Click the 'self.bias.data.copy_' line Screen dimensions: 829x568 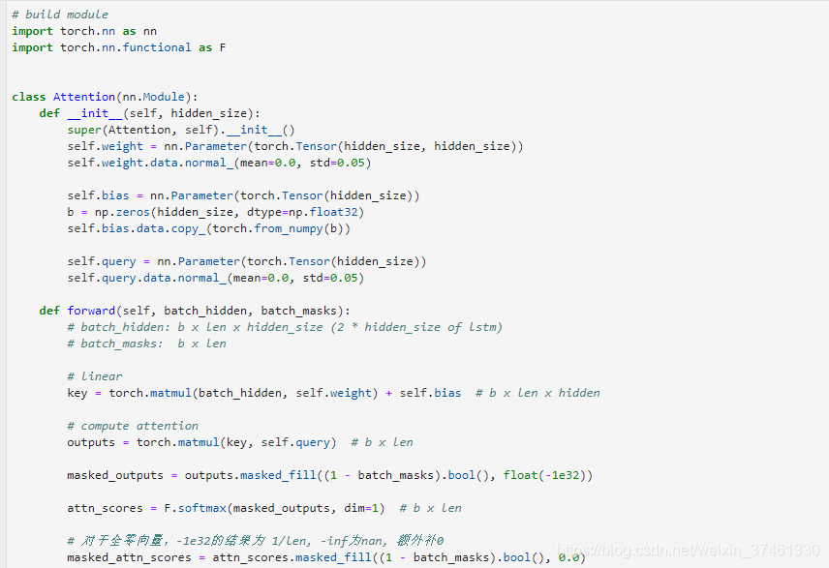pos(209,228)
